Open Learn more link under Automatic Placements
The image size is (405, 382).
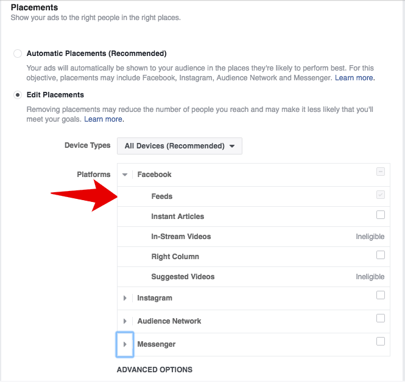click(354, 78)
